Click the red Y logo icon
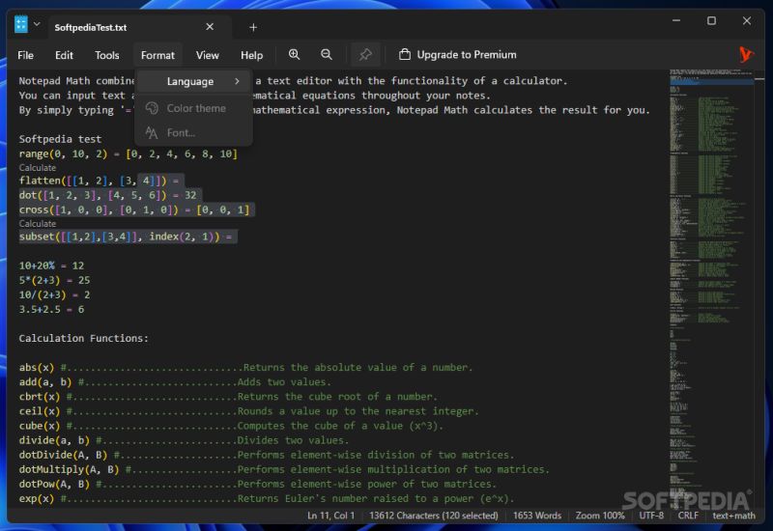Screen dimensions: 773x531 pyautogui.click(x=746, y=54)
